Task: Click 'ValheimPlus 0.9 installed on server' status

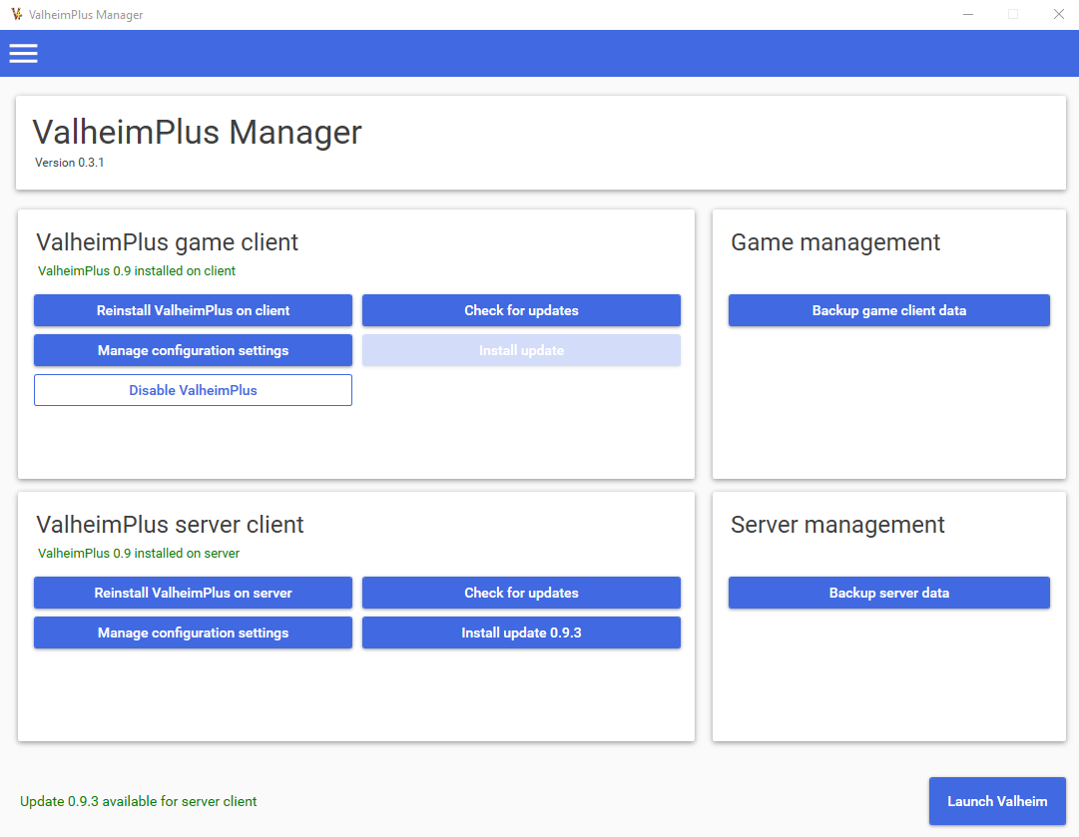Action: (139, 553)
